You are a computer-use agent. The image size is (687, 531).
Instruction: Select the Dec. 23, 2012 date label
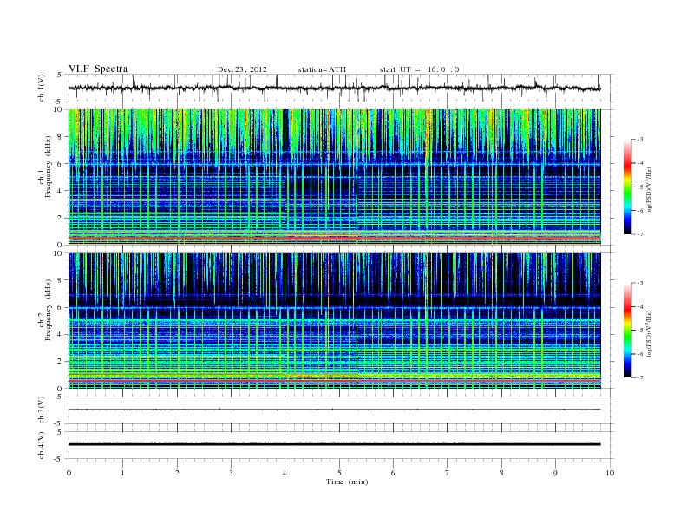click(x=242, y=69)
